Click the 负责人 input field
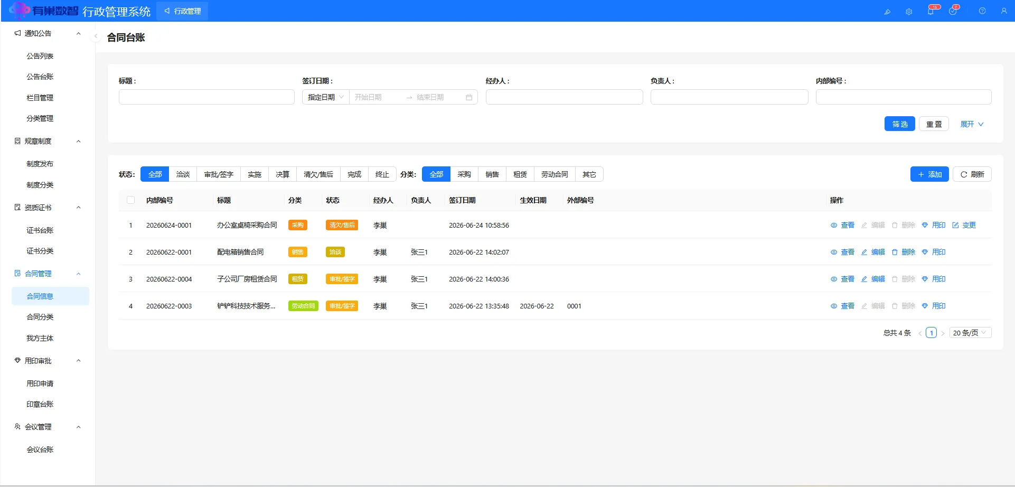Viewport: 1015px width, 487px height. (x=729, y=97)
